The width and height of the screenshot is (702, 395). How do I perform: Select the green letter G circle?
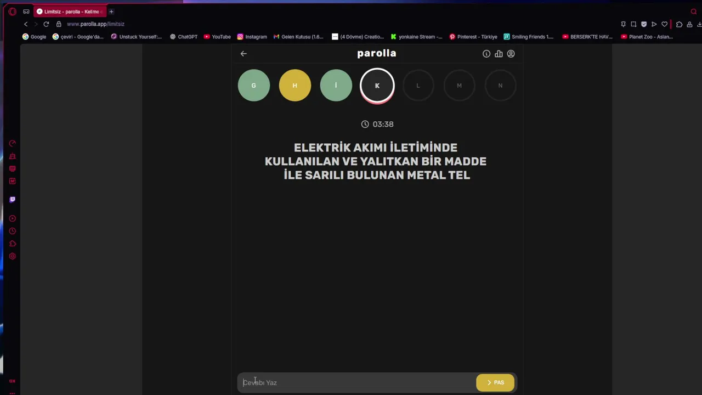point(254,86)
